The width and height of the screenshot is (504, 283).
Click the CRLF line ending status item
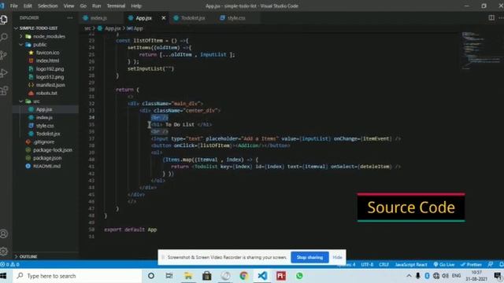(384, 264)
